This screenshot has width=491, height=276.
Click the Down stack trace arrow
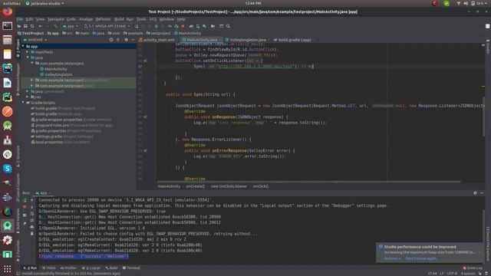(32, 207)
